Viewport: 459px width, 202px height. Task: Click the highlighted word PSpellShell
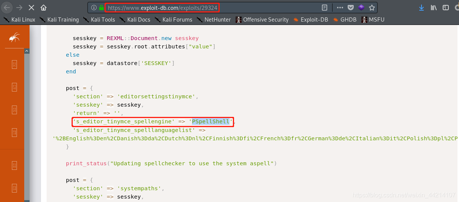[x=211, y=121]
